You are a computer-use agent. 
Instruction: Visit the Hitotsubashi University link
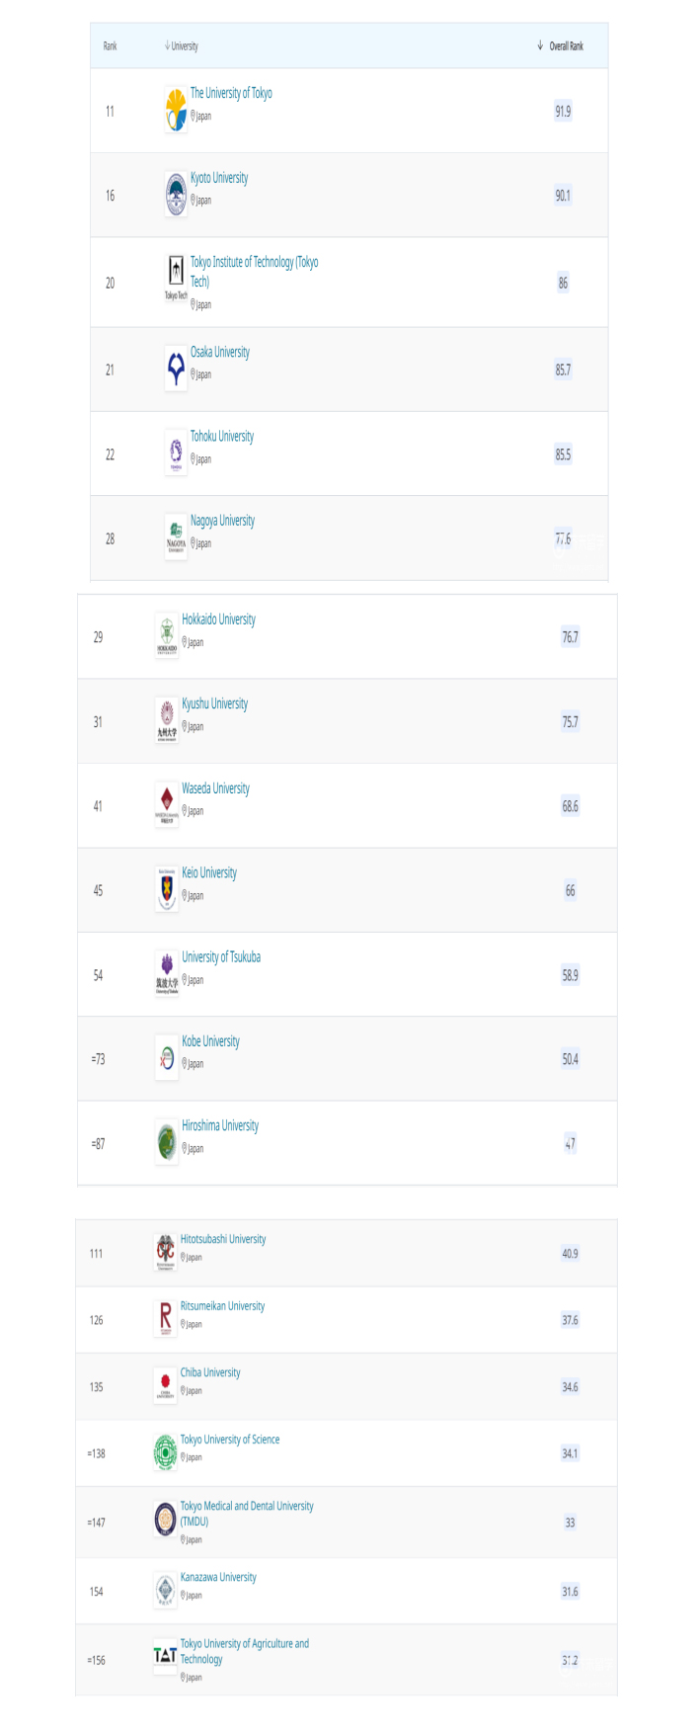(x=223, y=1239)
